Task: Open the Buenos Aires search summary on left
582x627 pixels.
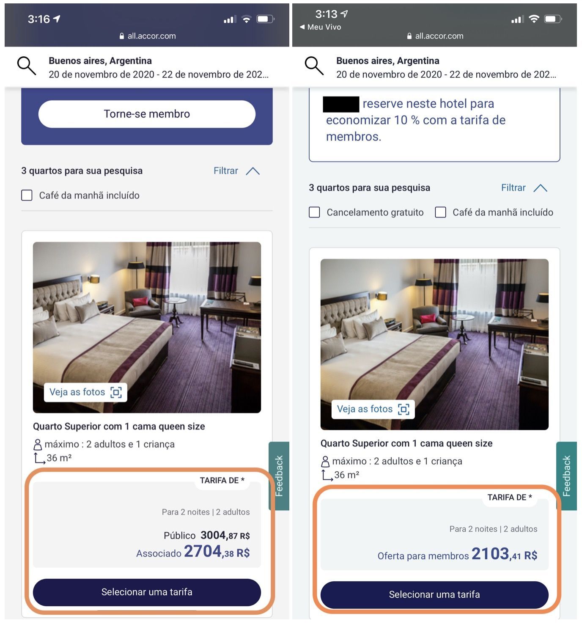Action: 159,68
